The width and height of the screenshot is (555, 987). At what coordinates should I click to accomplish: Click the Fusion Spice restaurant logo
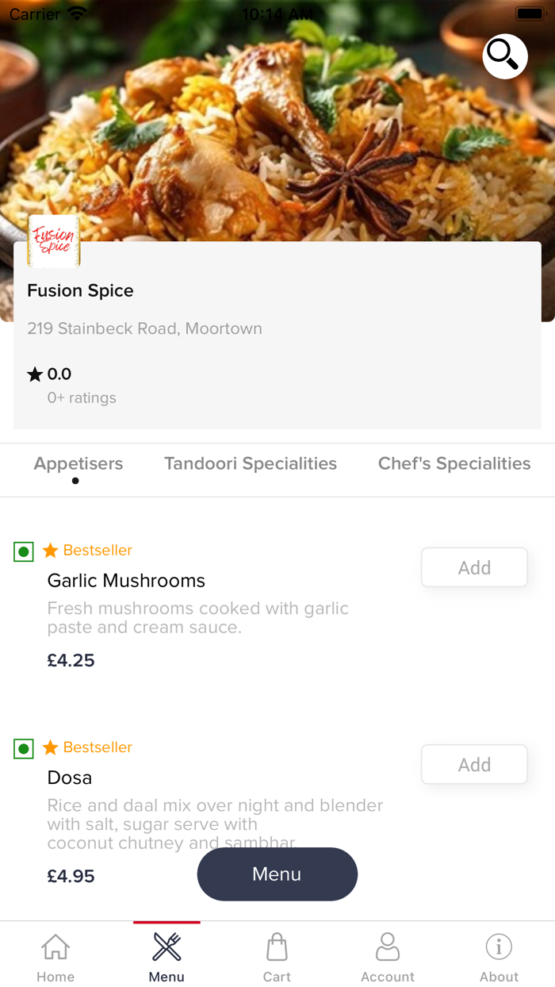[x=52, y=240]
